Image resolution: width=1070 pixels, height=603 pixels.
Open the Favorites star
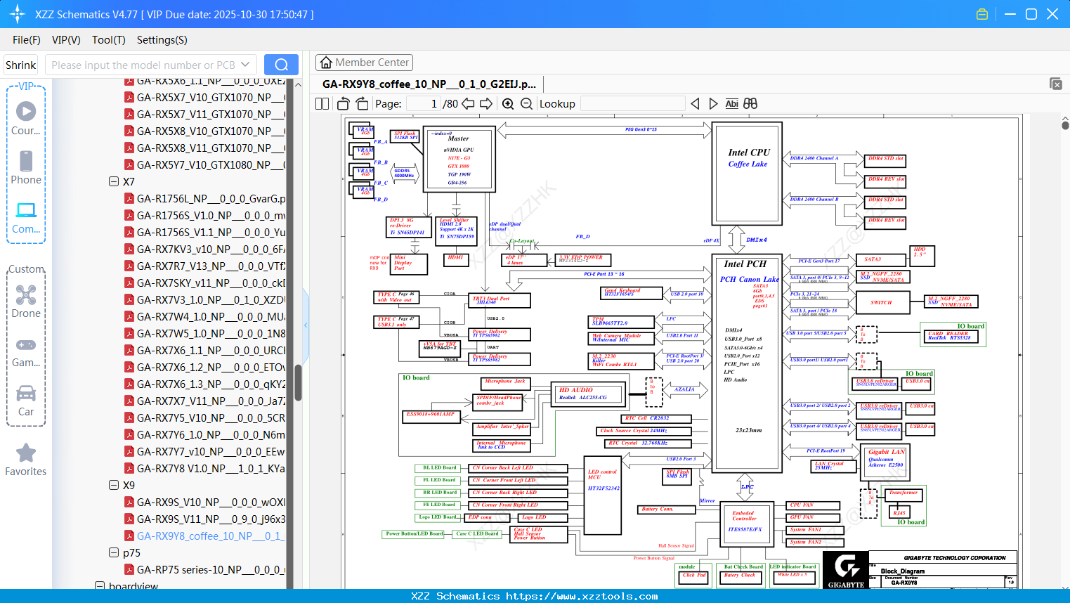[x=26, y=460]
